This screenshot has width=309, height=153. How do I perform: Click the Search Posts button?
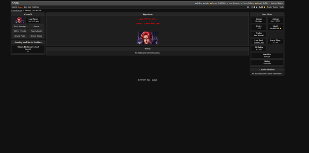36,31
